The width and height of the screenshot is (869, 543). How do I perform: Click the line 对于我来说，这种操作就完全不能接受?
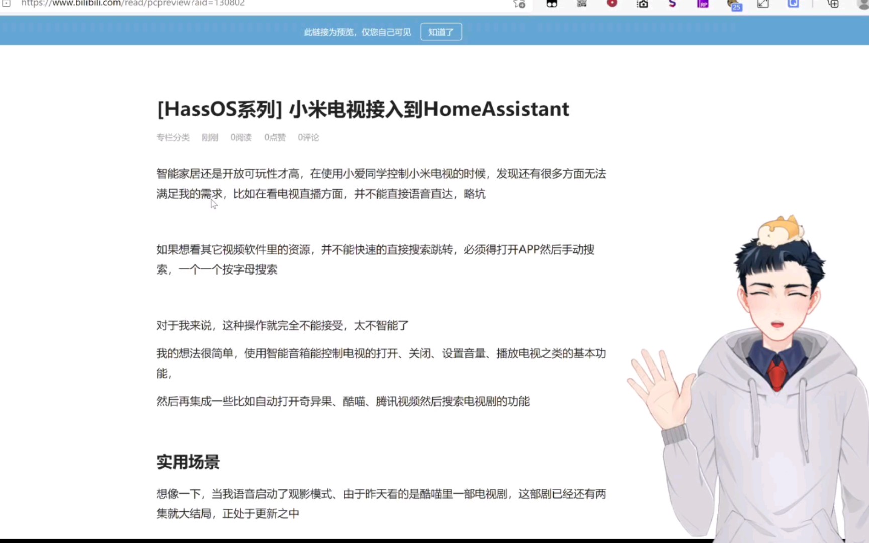283,326
